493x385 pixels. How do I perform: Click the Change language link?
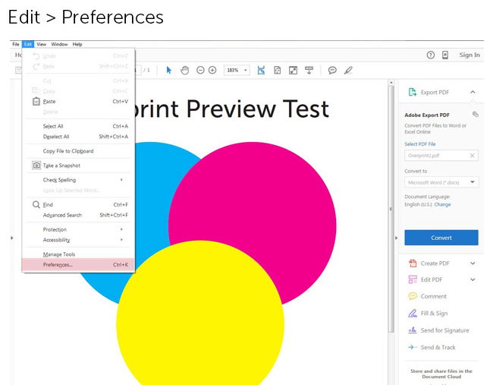(443, 204)
